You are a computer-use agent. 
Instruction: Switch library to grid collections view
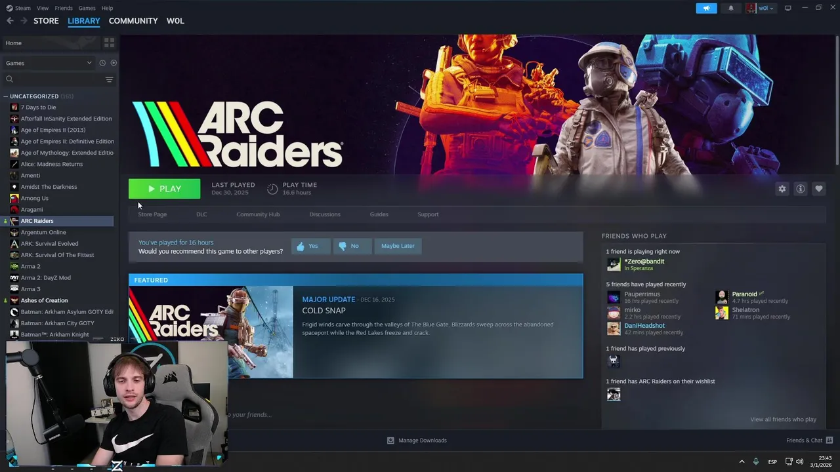(x=109, y=43)
